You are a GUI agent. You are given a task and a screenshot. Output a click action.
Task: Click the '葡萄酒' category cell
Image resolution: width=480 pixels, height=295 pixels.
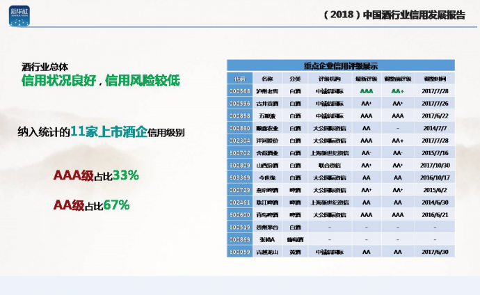click(295, 239)
